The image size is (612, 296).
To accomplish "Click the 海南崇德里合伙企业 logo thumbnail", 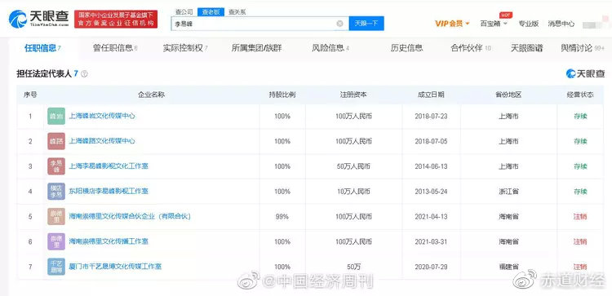I will click(56, 216).
